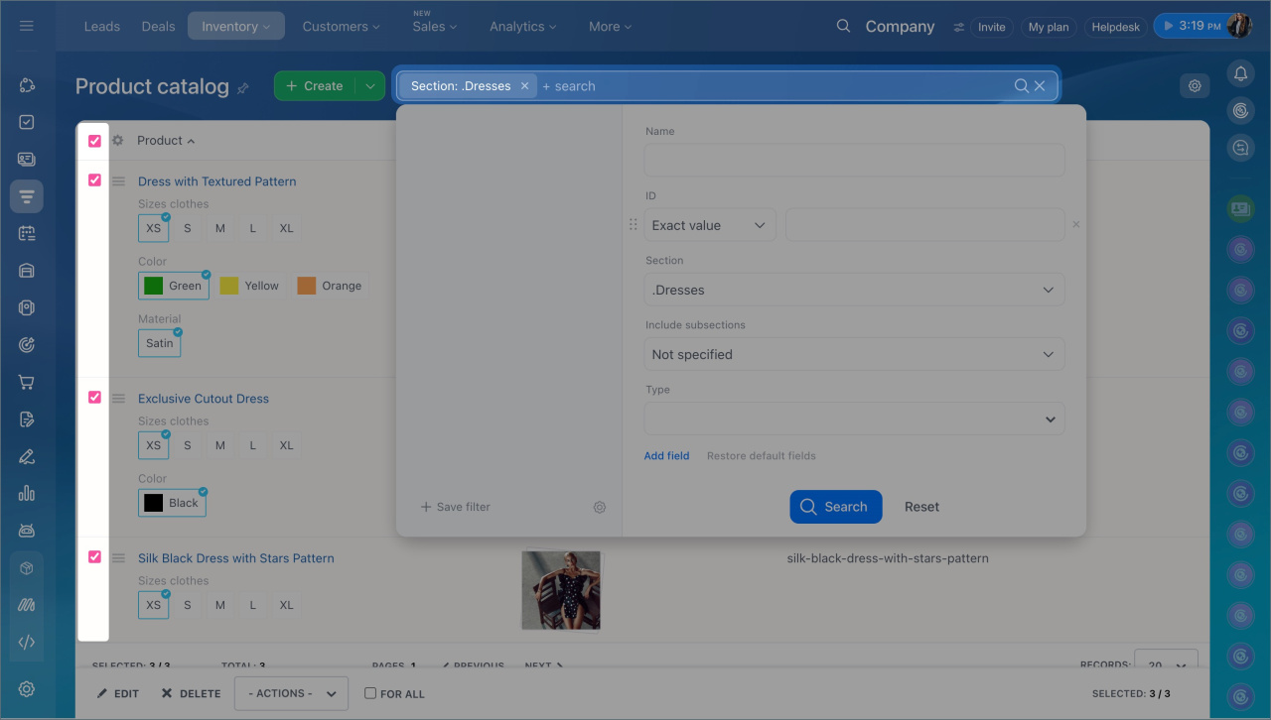Screen dimensions: 1271x720
Task: Open the hamburger main menu icon
Action: pos(27,26)
